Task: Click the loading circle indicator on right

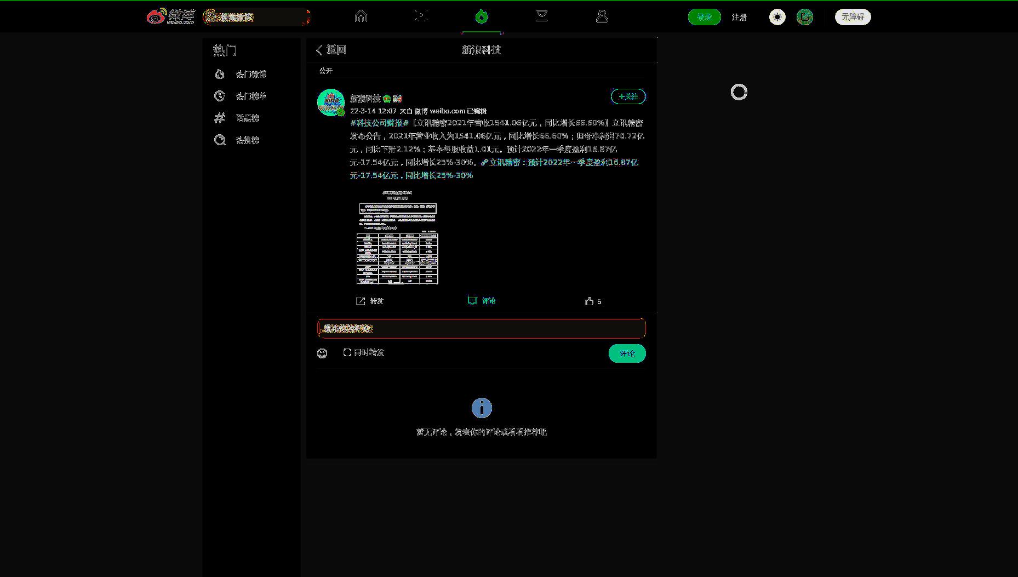Action: click(739, 92)
